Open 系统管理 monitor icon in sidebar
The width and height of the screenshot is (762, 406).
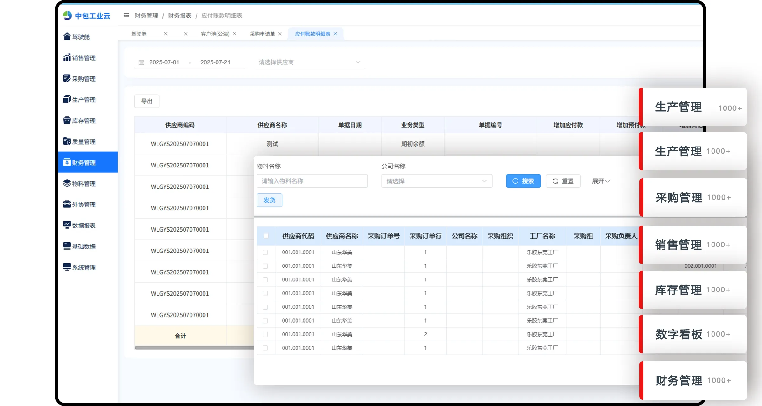[x=67, y=267]
